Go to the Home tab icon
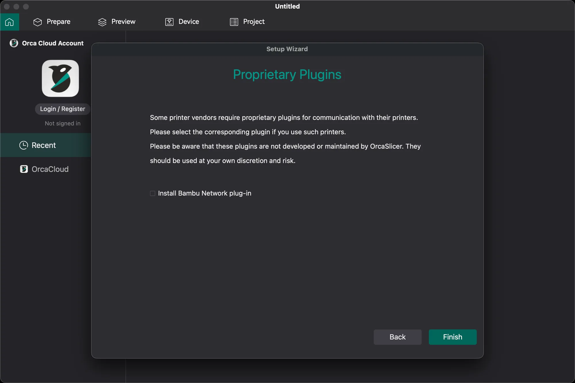This screenshot has width=575, height=383. [9, 22]
